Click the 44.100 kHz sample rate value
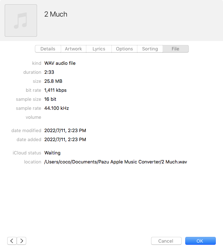The width and height of the screenshot is (223, 252). (x=56, y=108)
